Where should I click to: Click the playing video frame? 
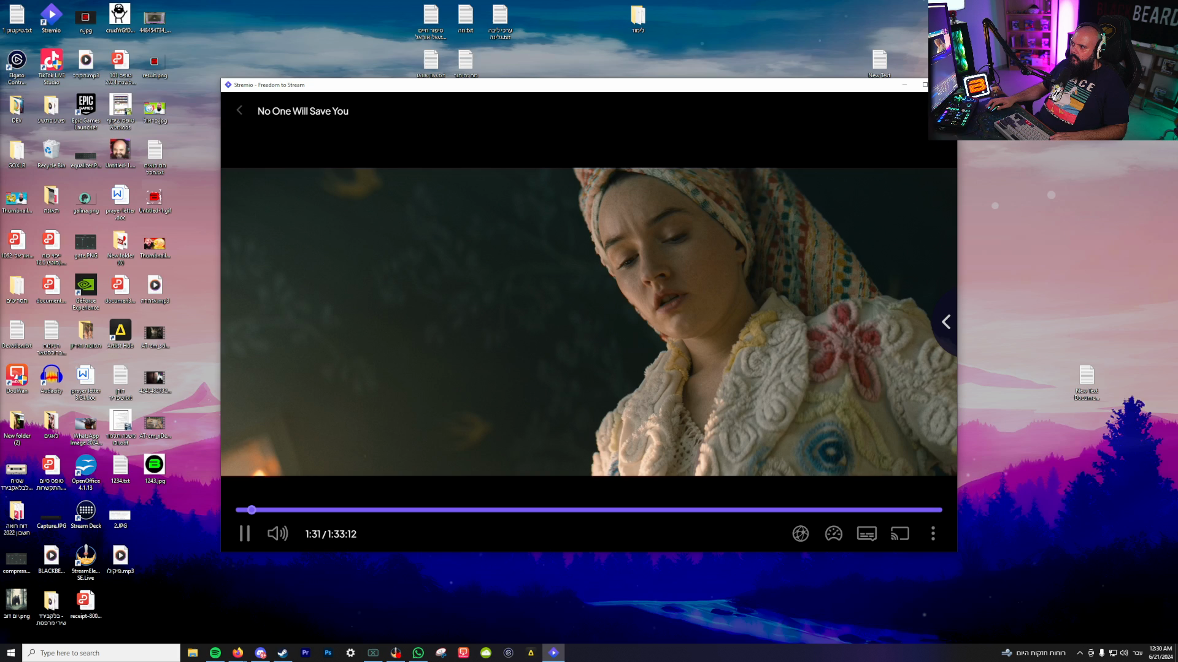589,322
